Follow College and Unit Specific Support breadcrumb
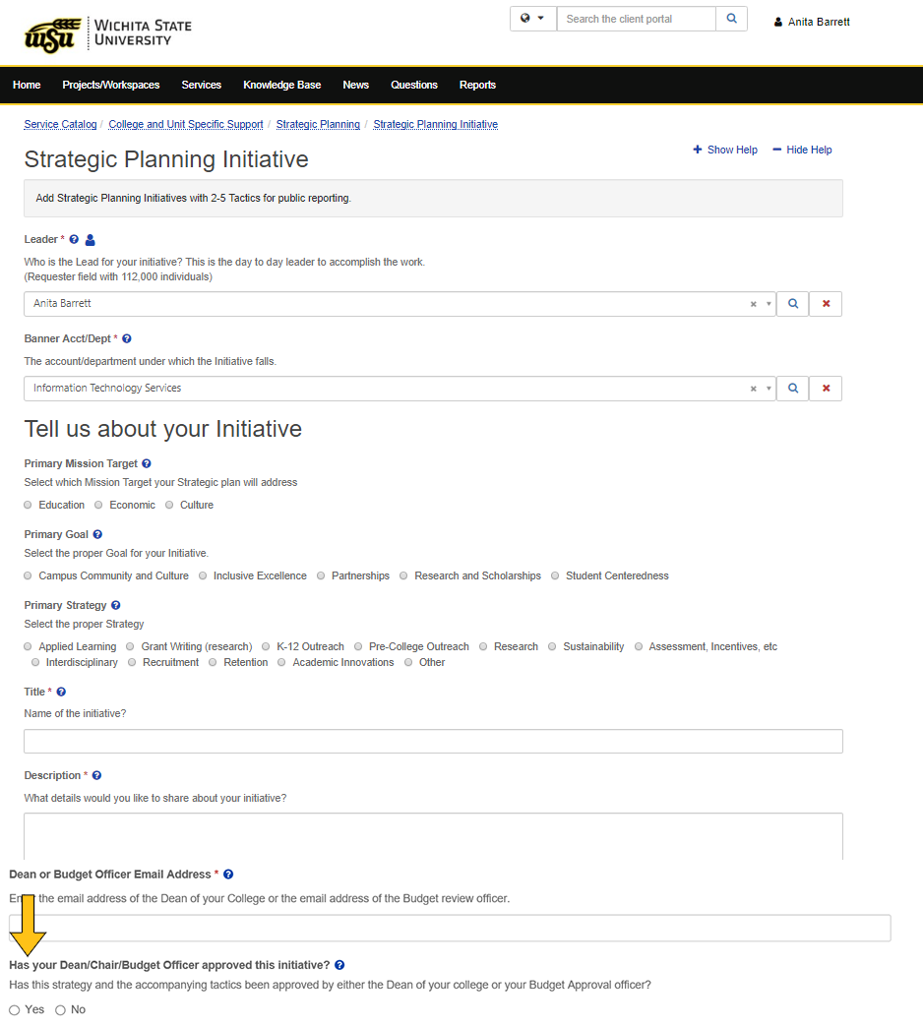The height and width of the screenshot is (1028, 923). coord(186,124)
